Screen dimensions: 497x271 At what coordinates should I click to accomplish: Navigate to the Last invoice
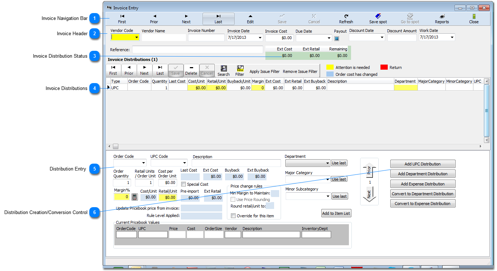tap(218, 19)
